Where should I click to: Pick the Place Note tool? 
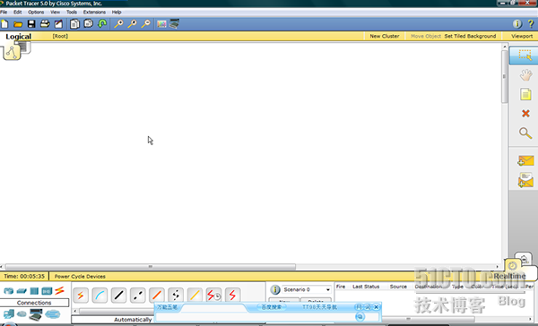point(525,94)
